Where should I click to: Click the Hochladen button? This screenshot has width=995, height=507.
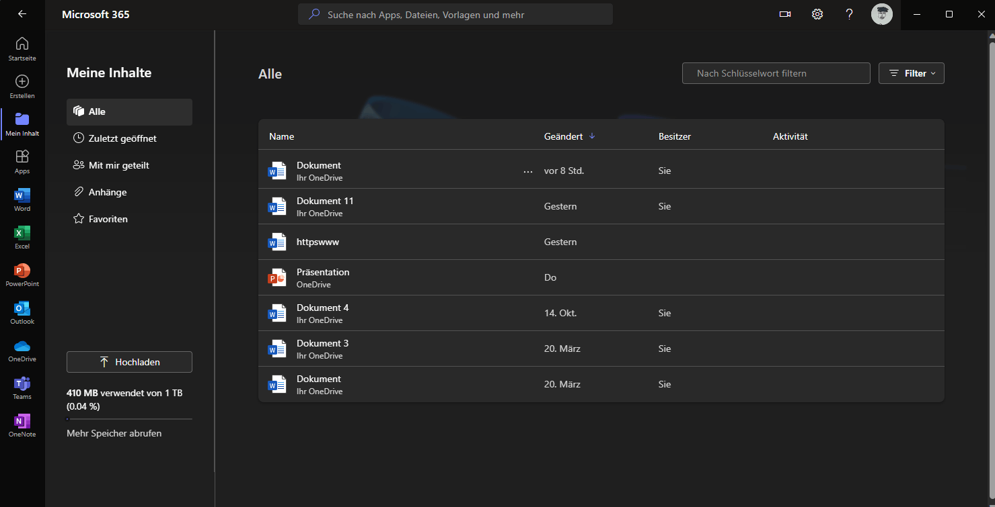point(129,362)
